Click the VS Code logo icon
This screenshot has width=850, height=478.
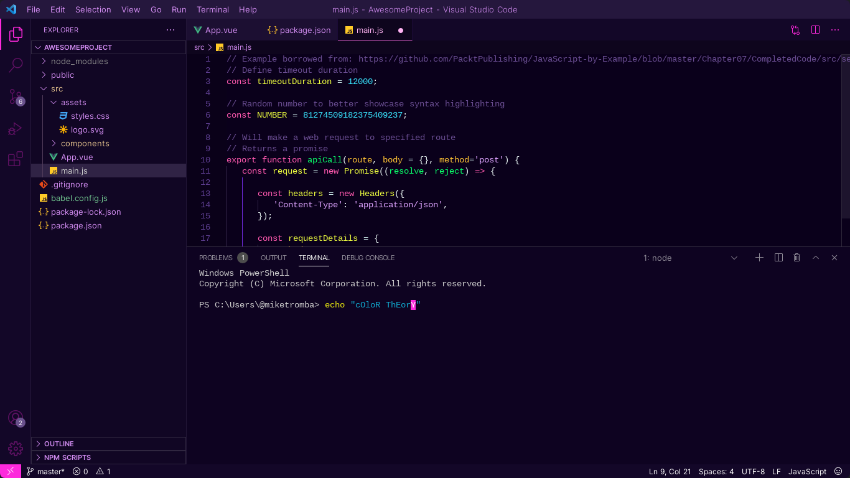[x=11, y=9]
